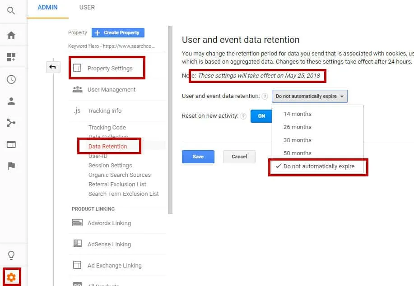Click the back arrow in admin panel
414x286 pixels.
[53, 67]
